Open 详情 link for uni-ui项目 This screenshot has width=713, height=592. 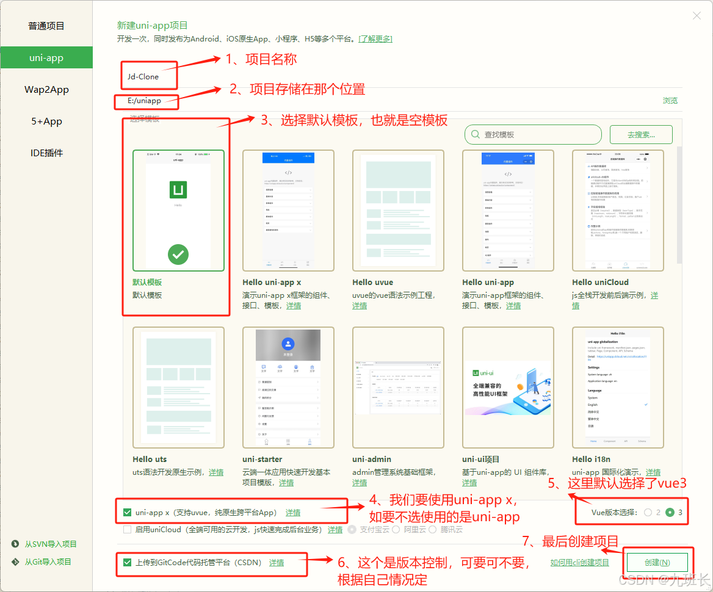(x=469, y=482)
